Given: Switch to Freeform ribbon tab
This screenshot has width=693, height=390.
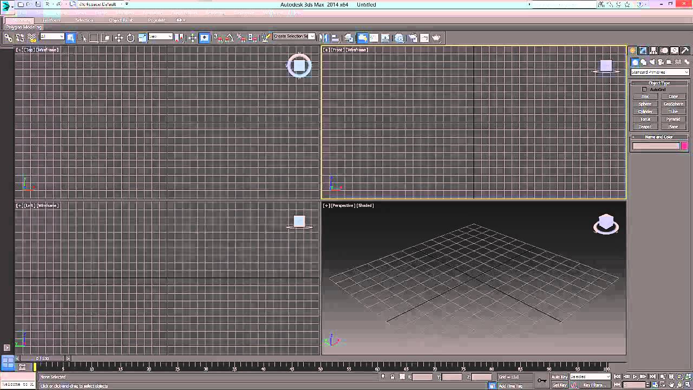Looking at the screenshot, I should coord(51,20).
